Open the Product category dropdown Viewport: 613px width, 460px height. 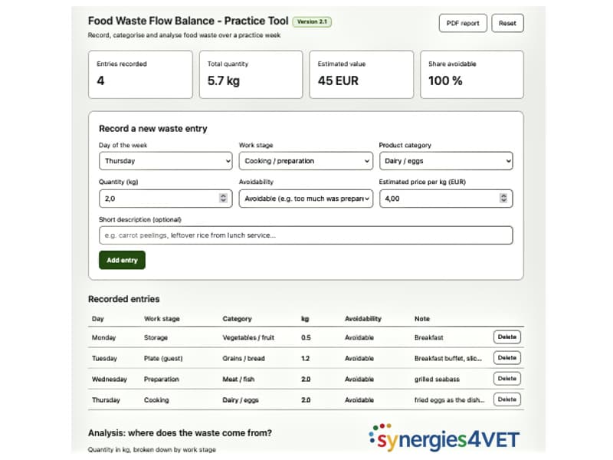[x=446, y=161]
